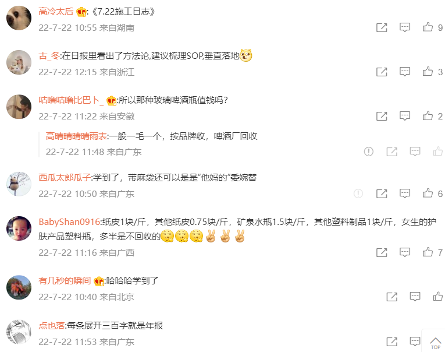The image size is (445, 352).
Task: Open 点也落 user avatar
Action: 19,332
